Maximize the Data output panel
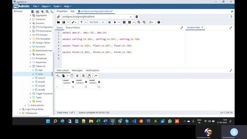The width and height of the screenshot is (247, 139). 231,70
